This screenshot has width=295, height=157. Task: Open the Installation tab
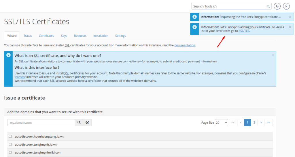[x=101, y=36]
